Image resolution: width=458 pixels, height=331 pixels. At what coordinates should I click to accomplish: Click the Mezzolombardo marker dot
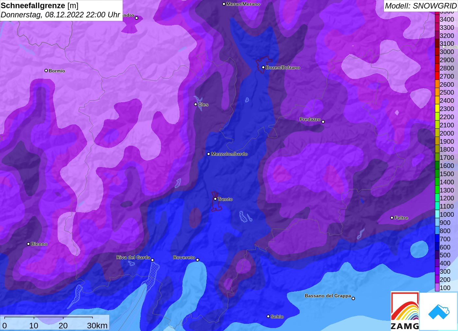pos(209,154)
